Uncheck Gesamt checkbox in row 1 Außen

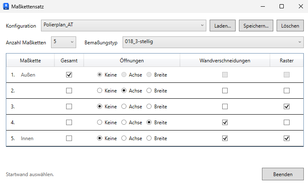tap(69, 74)
